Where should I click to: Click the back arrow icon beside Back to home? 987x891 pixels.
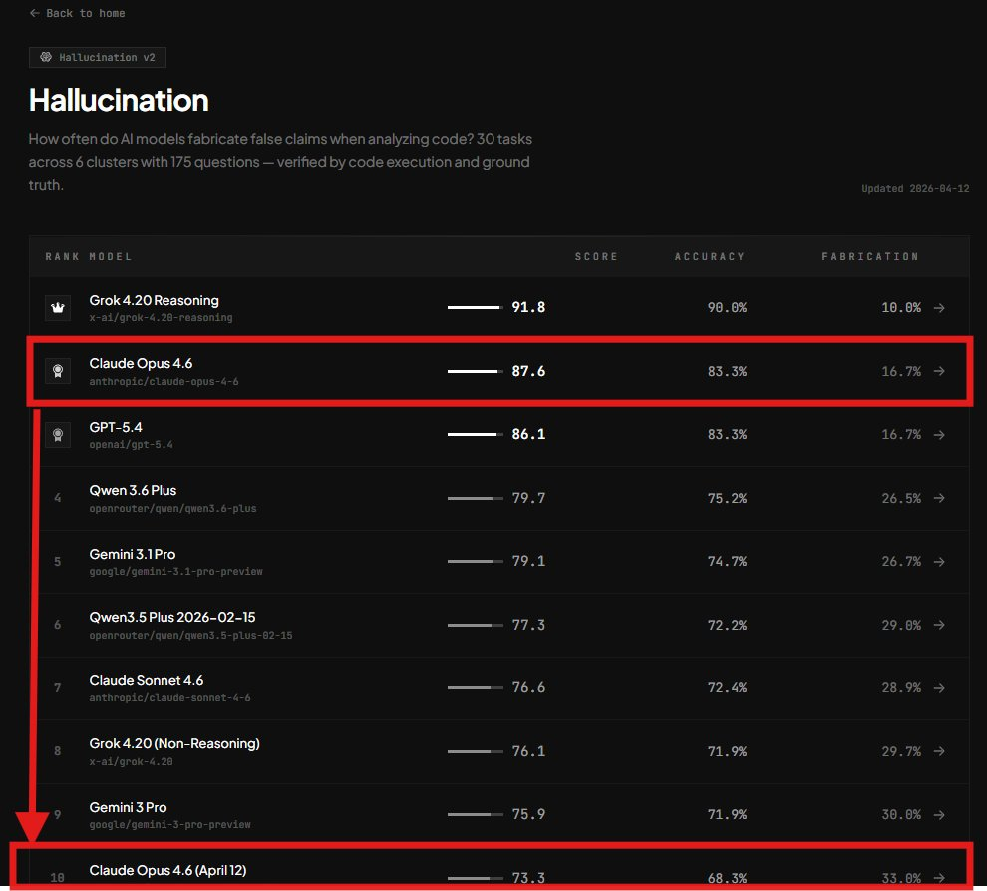[x=35, y=13]
